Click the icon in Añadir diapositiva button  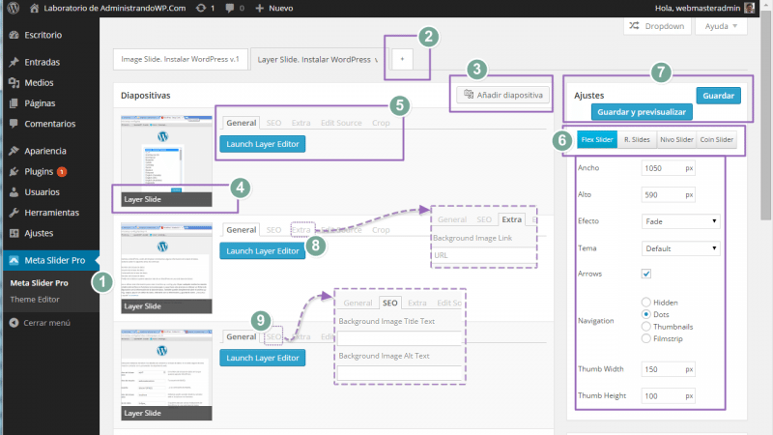point(469,94)
